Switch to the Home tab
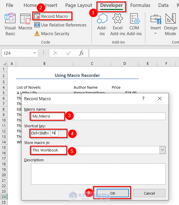Image resolution: width=179 pixels, height=205 pixels. click(x=30, y=5)
